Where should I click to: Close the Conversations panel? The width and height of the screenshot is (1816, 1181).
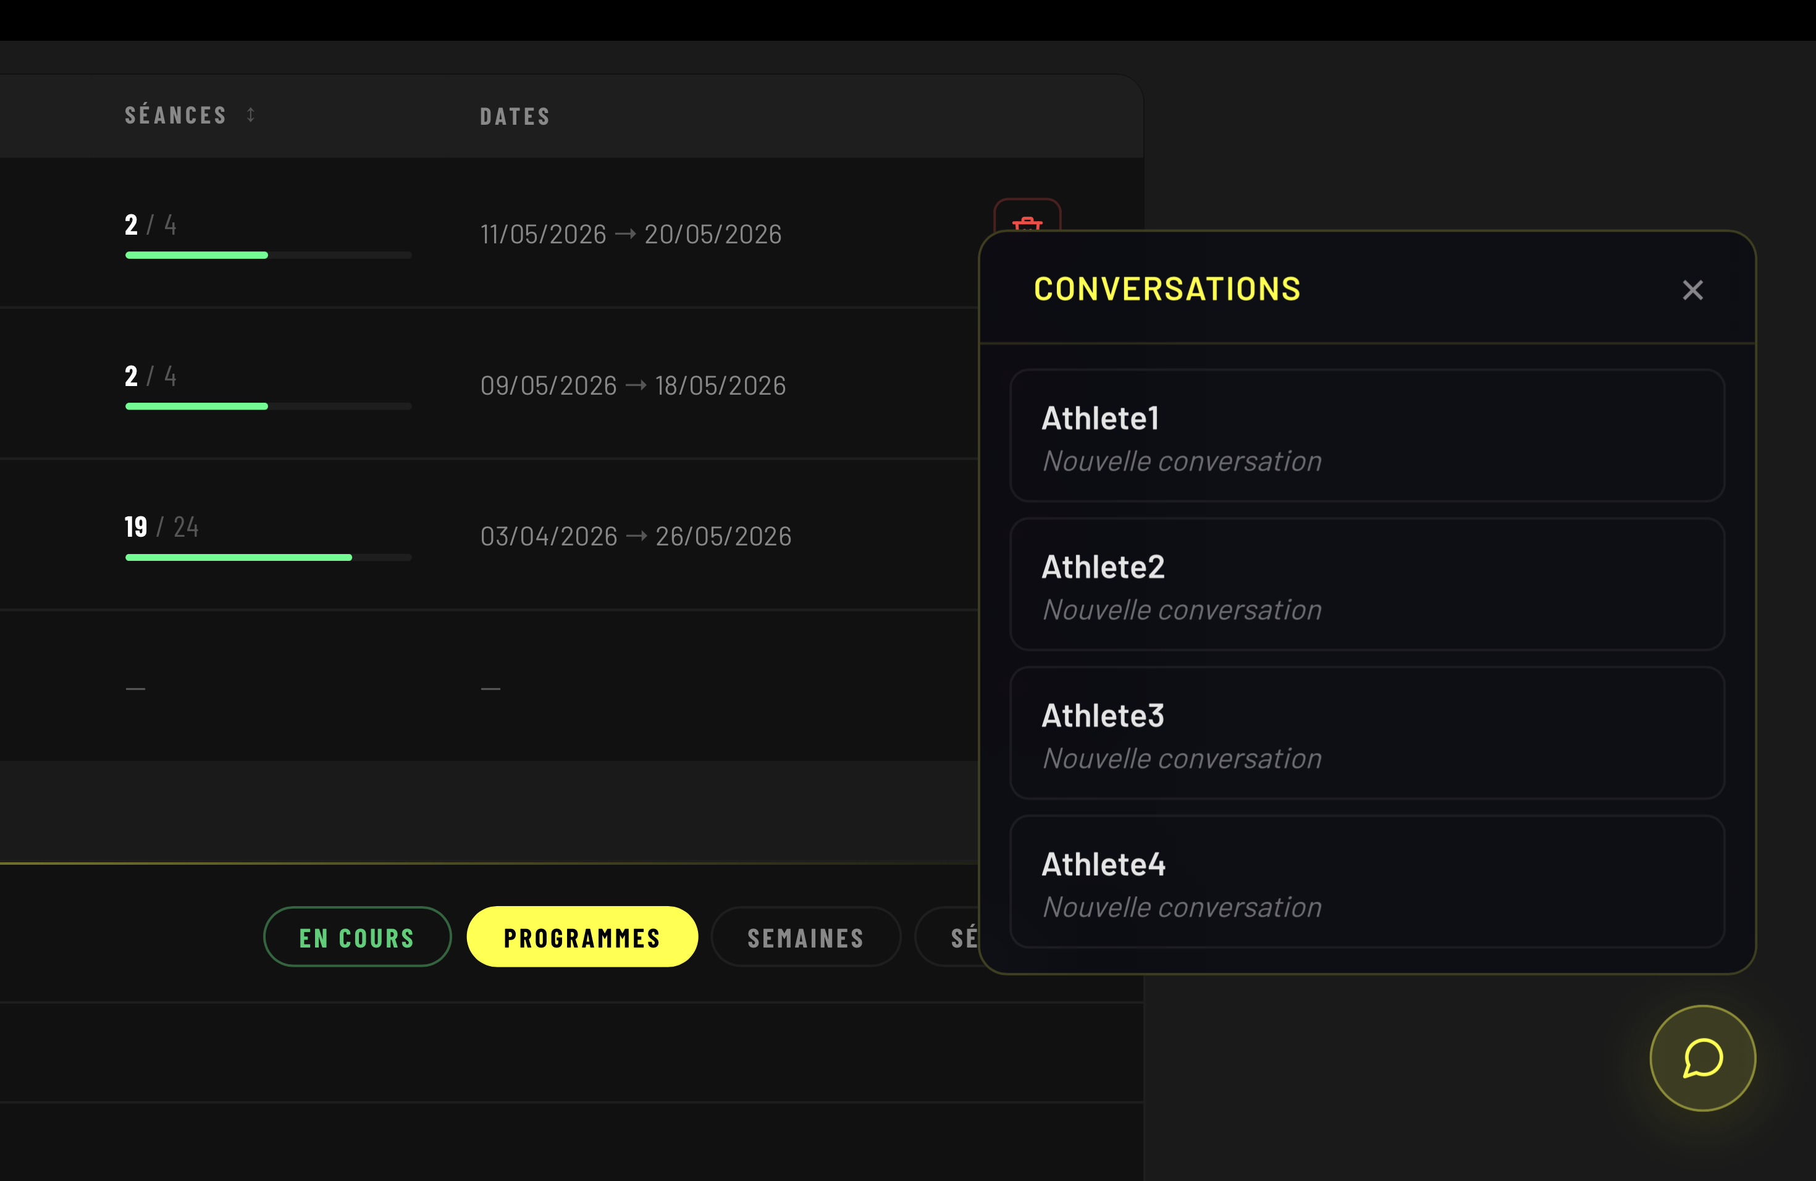pyautogui.click(x=1692, y=290)
